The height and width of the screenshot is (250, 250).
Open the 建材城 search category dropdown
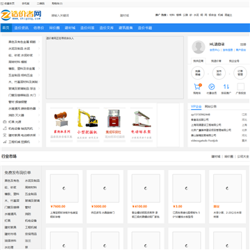pyautogui.click(x=124, y=15)
